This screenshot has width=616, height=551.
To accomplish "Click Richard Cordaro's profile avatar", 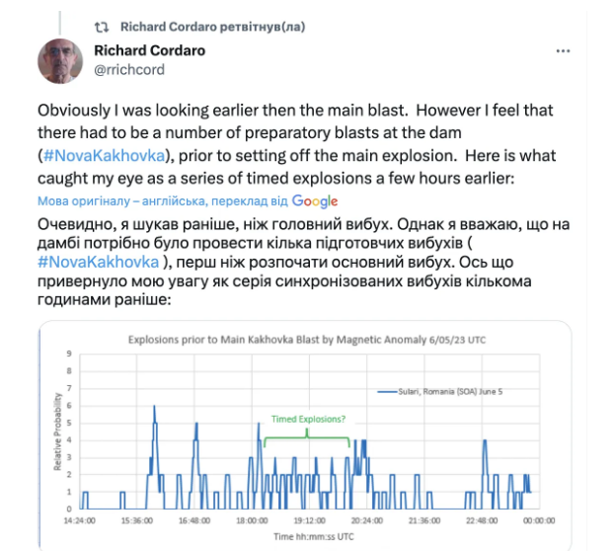I will pos(61,61).
